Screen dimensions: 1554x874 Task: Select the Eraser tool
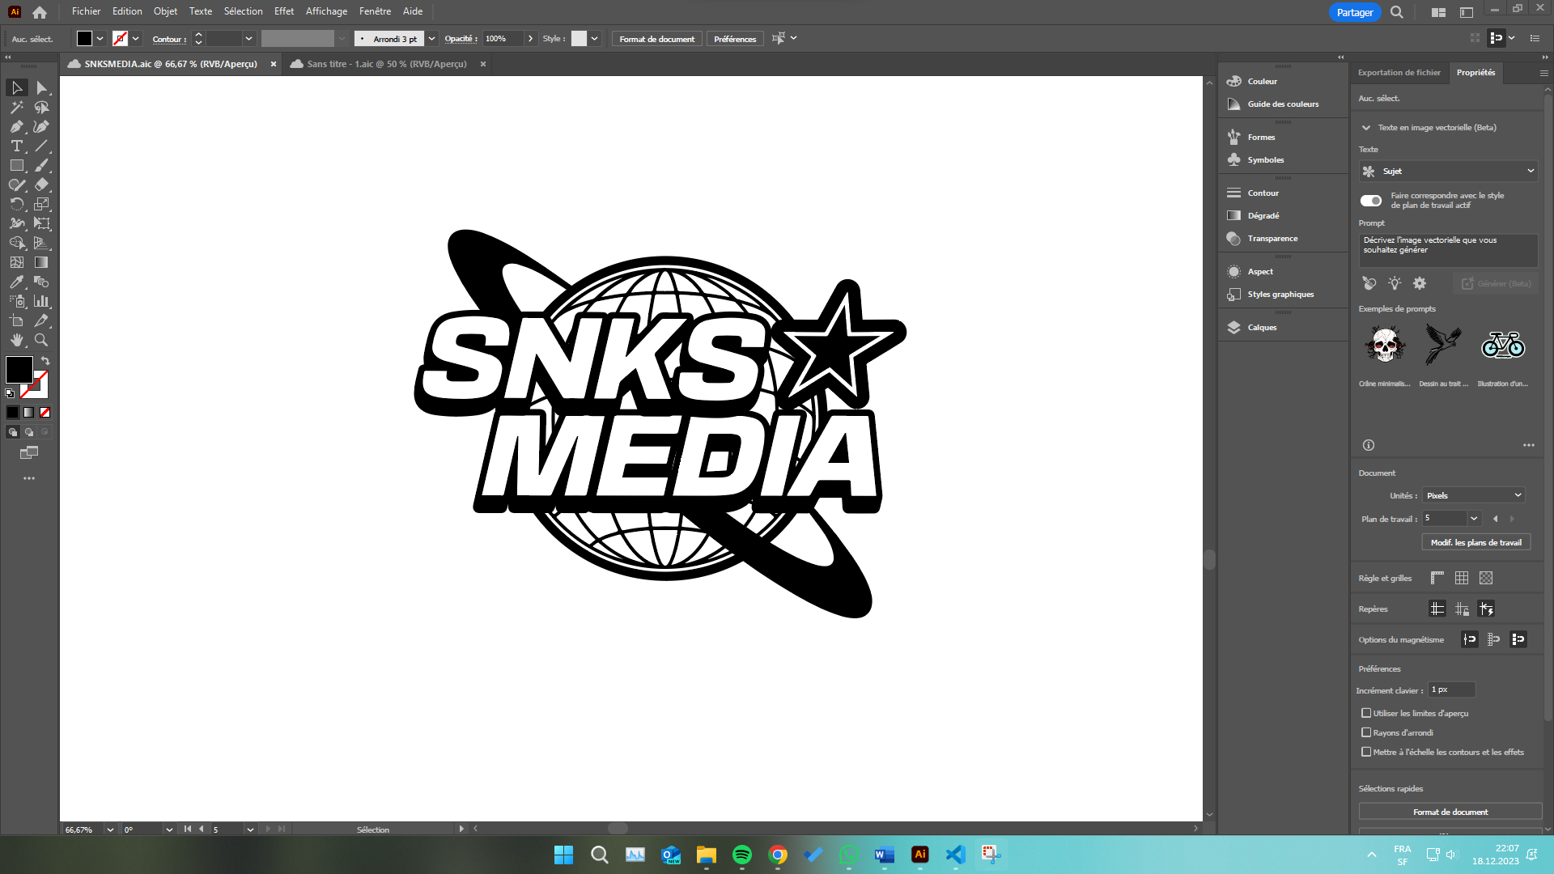pyautogui.click(x=41, y=185)
